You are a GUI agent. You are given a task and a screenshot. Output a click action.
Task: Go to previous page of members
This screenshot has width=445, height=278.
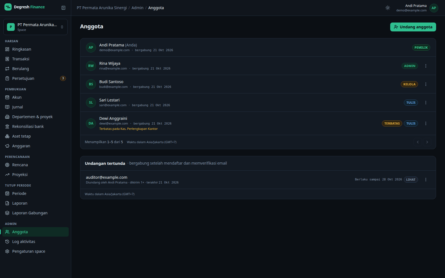pos(418,142)
